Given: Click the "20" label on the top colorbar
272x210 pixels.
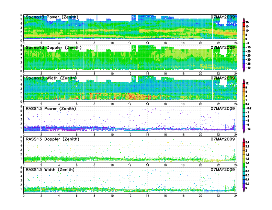Looking at the screenshot, I should coord(247,22).
